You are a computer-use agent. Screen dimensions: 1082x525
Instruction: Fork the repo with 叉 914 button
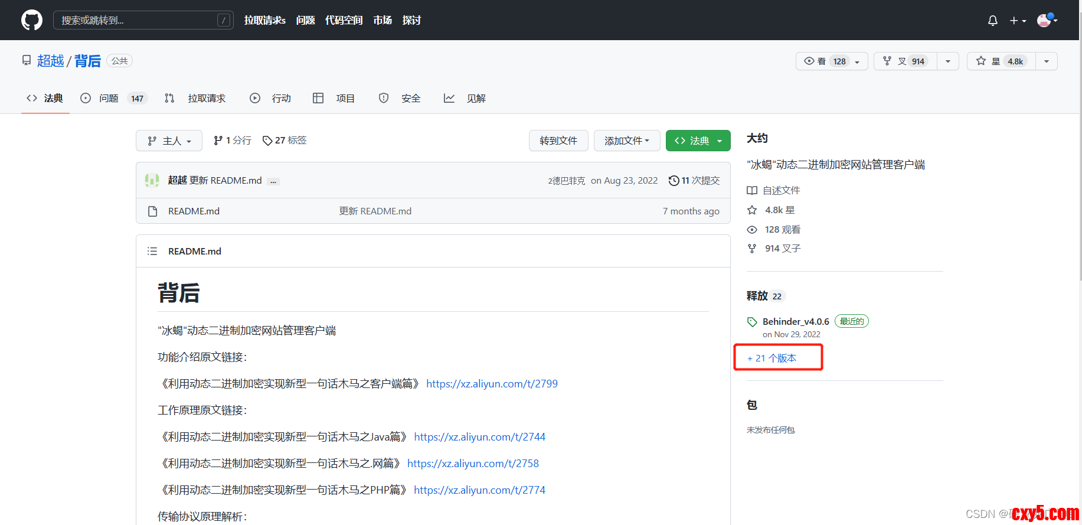pos(906,61)
